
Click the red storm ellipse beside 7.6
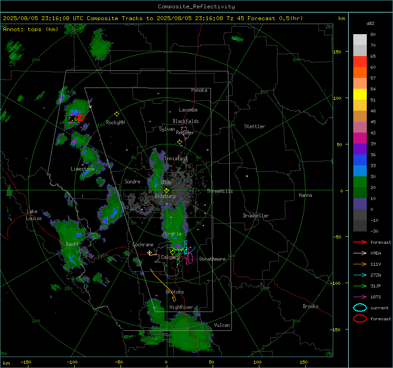point(81,118)
